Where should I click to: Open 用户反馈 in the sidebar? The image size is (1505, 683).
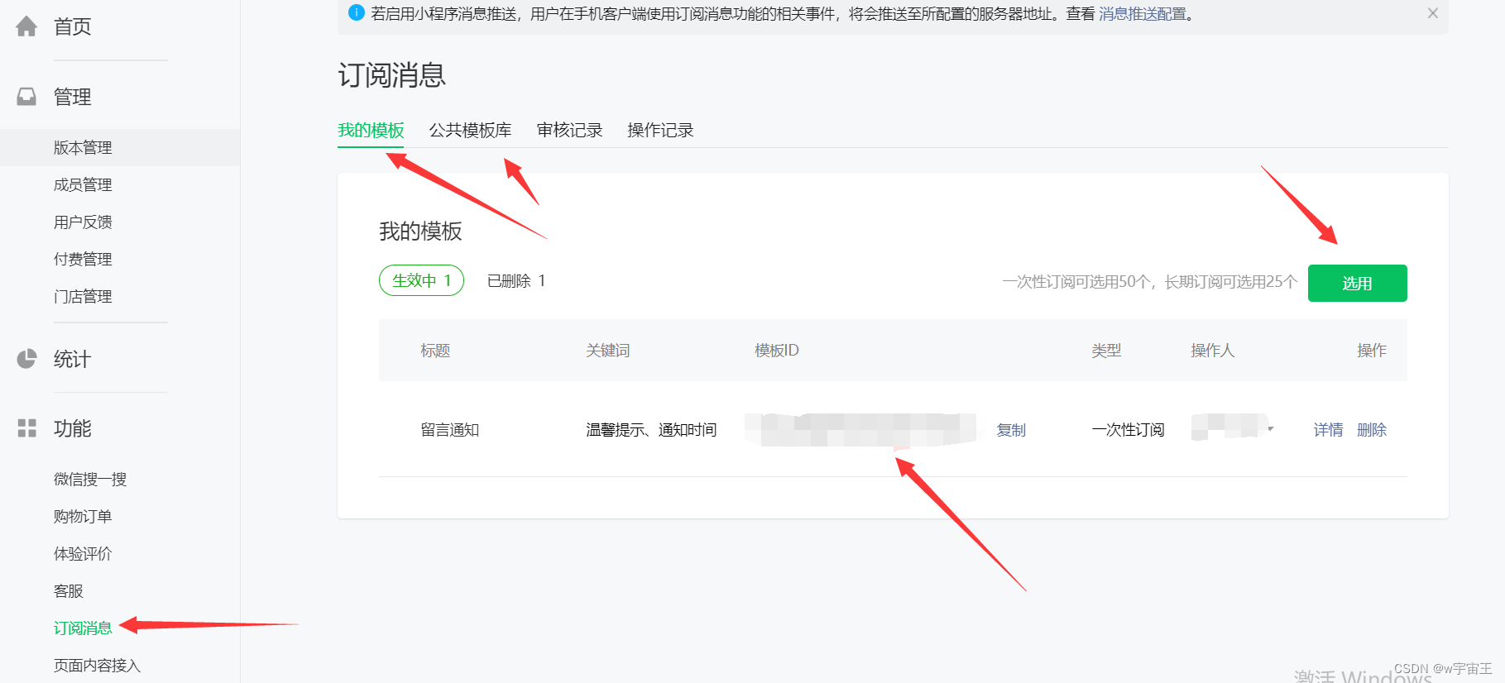[83, 222]
